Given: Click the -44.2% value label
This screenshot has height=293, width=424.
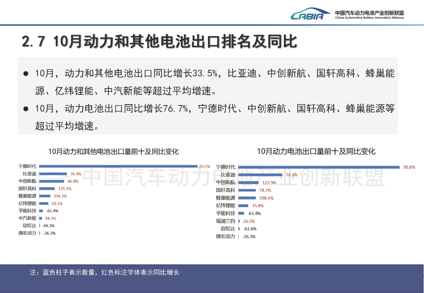Looking at the screenshot, I should click(48, 226).
